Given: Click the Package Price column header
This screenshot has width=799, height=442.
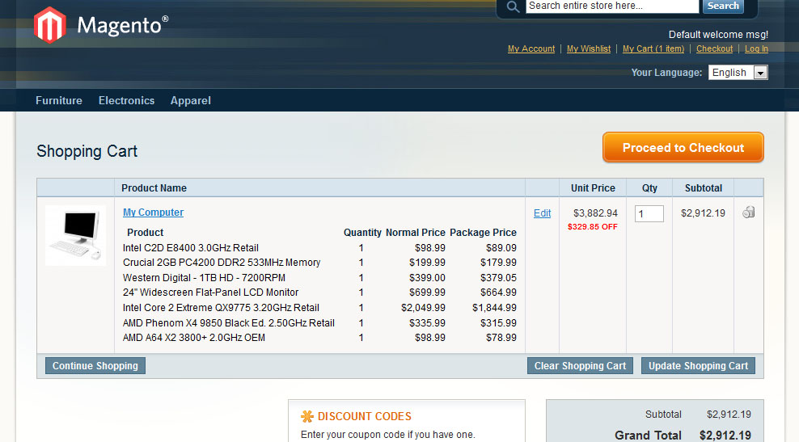Looking at the screenshot, I should pyautogui.click(x=483, y=232).
